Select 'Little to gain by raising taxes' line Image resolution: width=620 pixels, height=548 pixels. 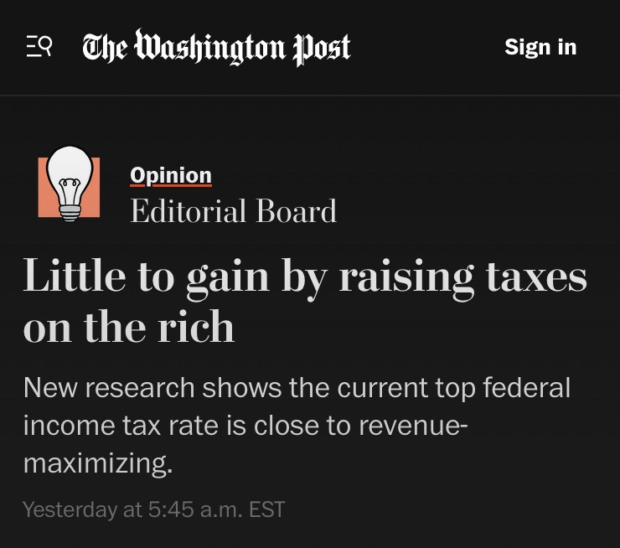(x=305, y=277)
